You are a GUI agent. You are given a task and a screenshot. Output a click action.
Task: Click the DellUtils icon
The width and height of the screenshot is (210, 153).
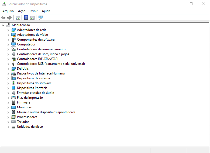[x=13, y=69]
